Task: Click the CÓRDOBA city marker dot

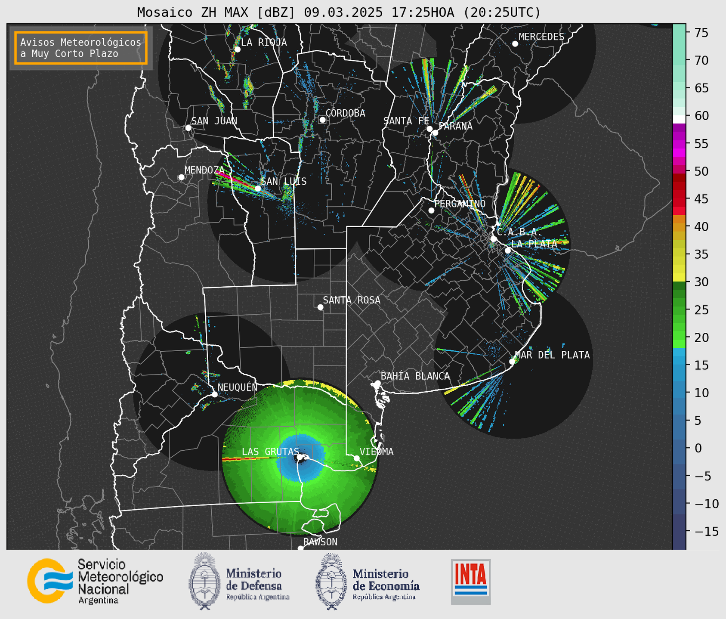Action: [322, 120]
